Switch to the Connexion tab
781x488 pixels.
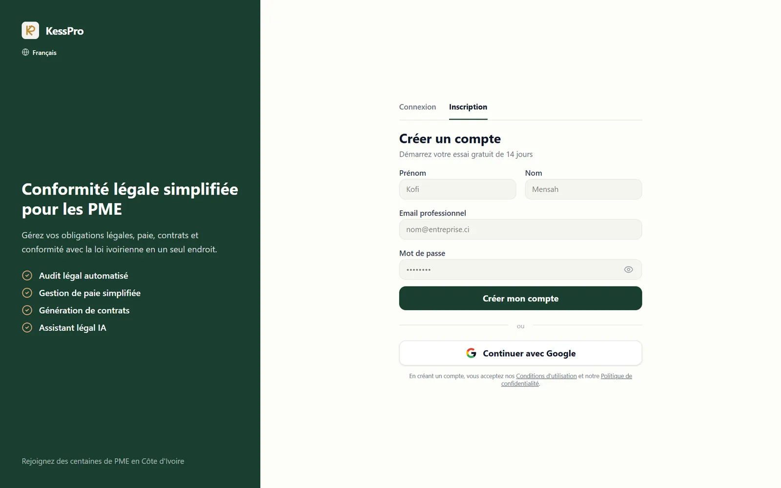(x=417, y=107)
